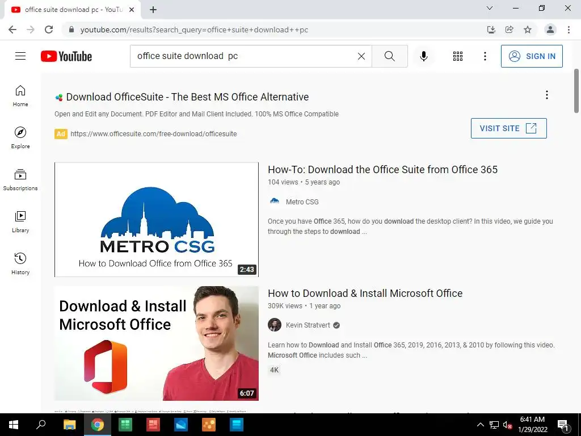Open the Metro CSG video thumbnail
The image size is (581, 436).
point(157,220)
